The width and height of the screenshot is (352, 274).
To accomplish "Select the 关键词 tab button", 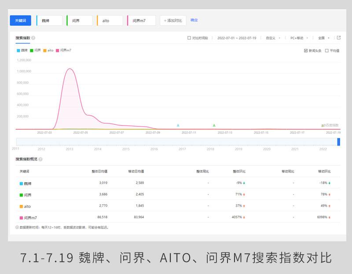I will [x=20, y=20].
